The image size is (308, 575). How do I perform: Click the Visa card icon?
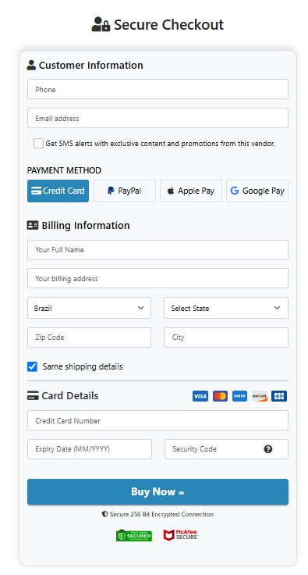tap(200, 396)
